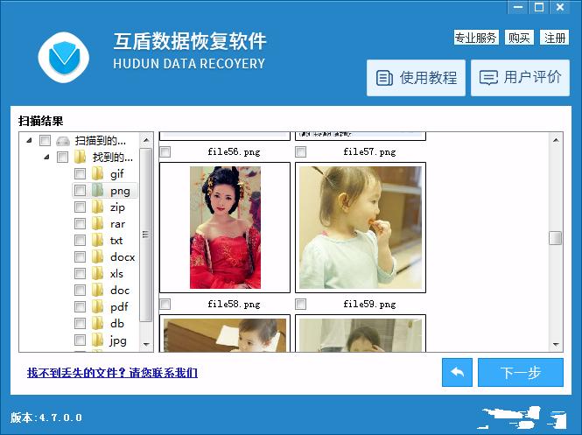Image resolution: width=582 pixels, height=435 pixels.
Task: Click the 下一步 next step button
Action: (521, 372)
